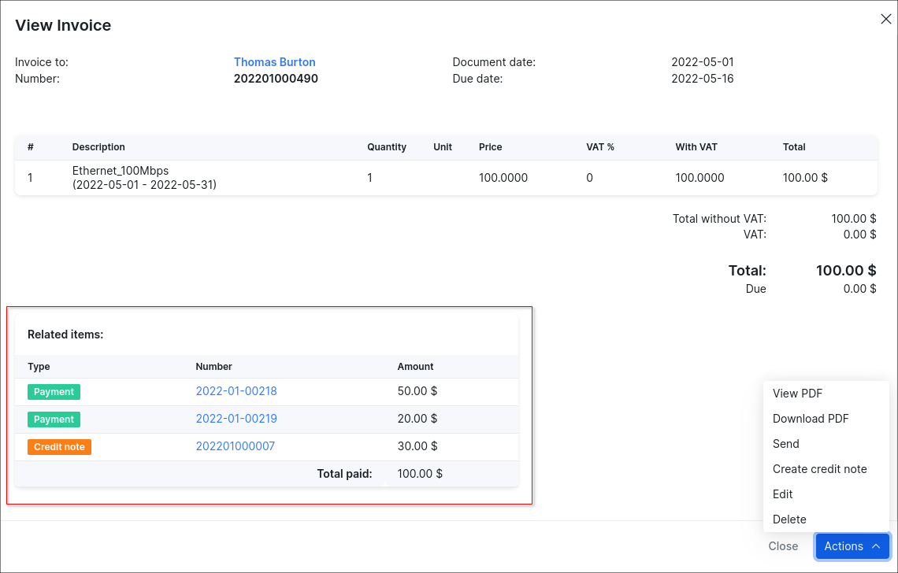The height and width of the screenshot is (573, 898).
Task: Open Thomas Burton customer link
Action: 274,62
